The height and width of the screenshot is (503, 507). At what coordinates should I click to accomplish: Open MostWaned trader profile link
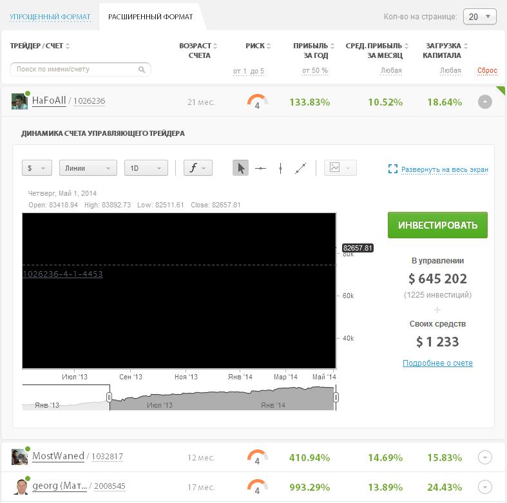[x=58, y=456]
